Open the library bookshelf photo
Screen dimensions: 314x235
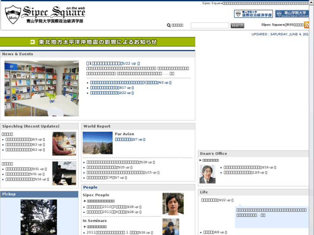point(41,88)
